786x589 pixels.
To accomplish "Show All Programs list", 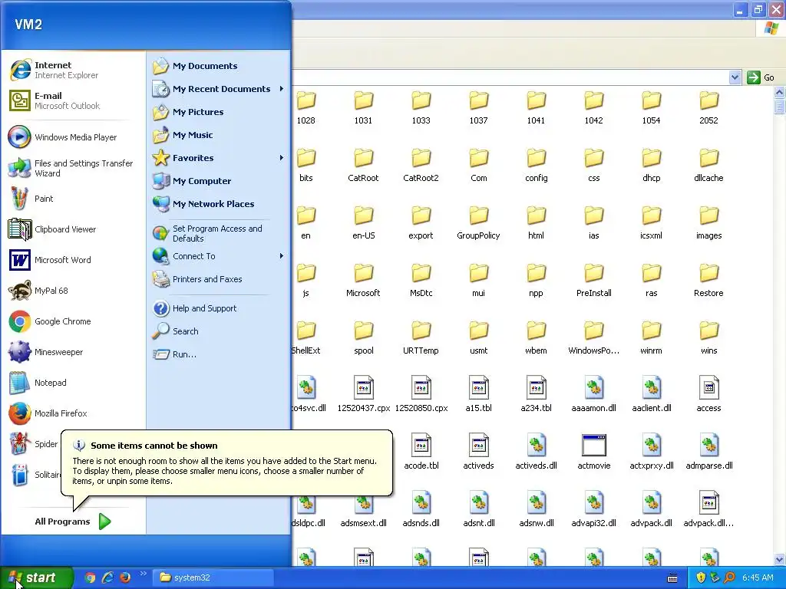I will tap(73, 522).
